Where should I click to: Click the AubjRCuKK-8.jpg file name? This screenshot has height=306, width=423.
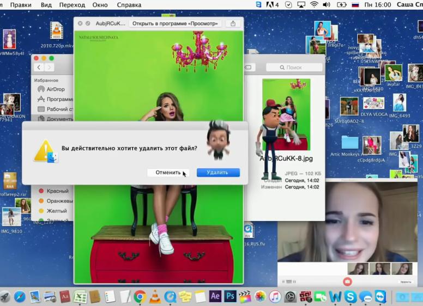pyautogui.click(x=286, y=158)
